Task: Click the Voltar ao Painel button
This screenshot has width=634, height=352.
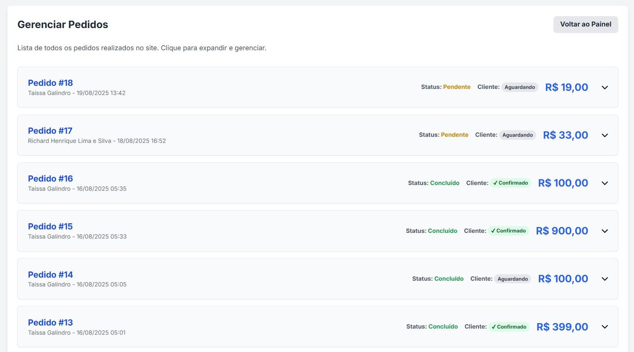Action: [x=585, y=25]
